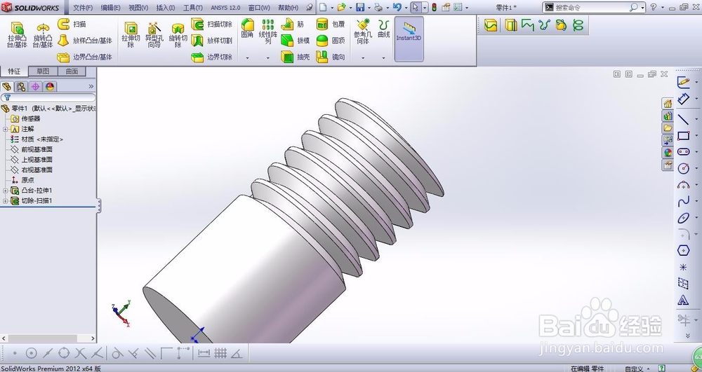
Task: Open the ConfigurationManager panel tab icon
Action: tap(35, 87)
